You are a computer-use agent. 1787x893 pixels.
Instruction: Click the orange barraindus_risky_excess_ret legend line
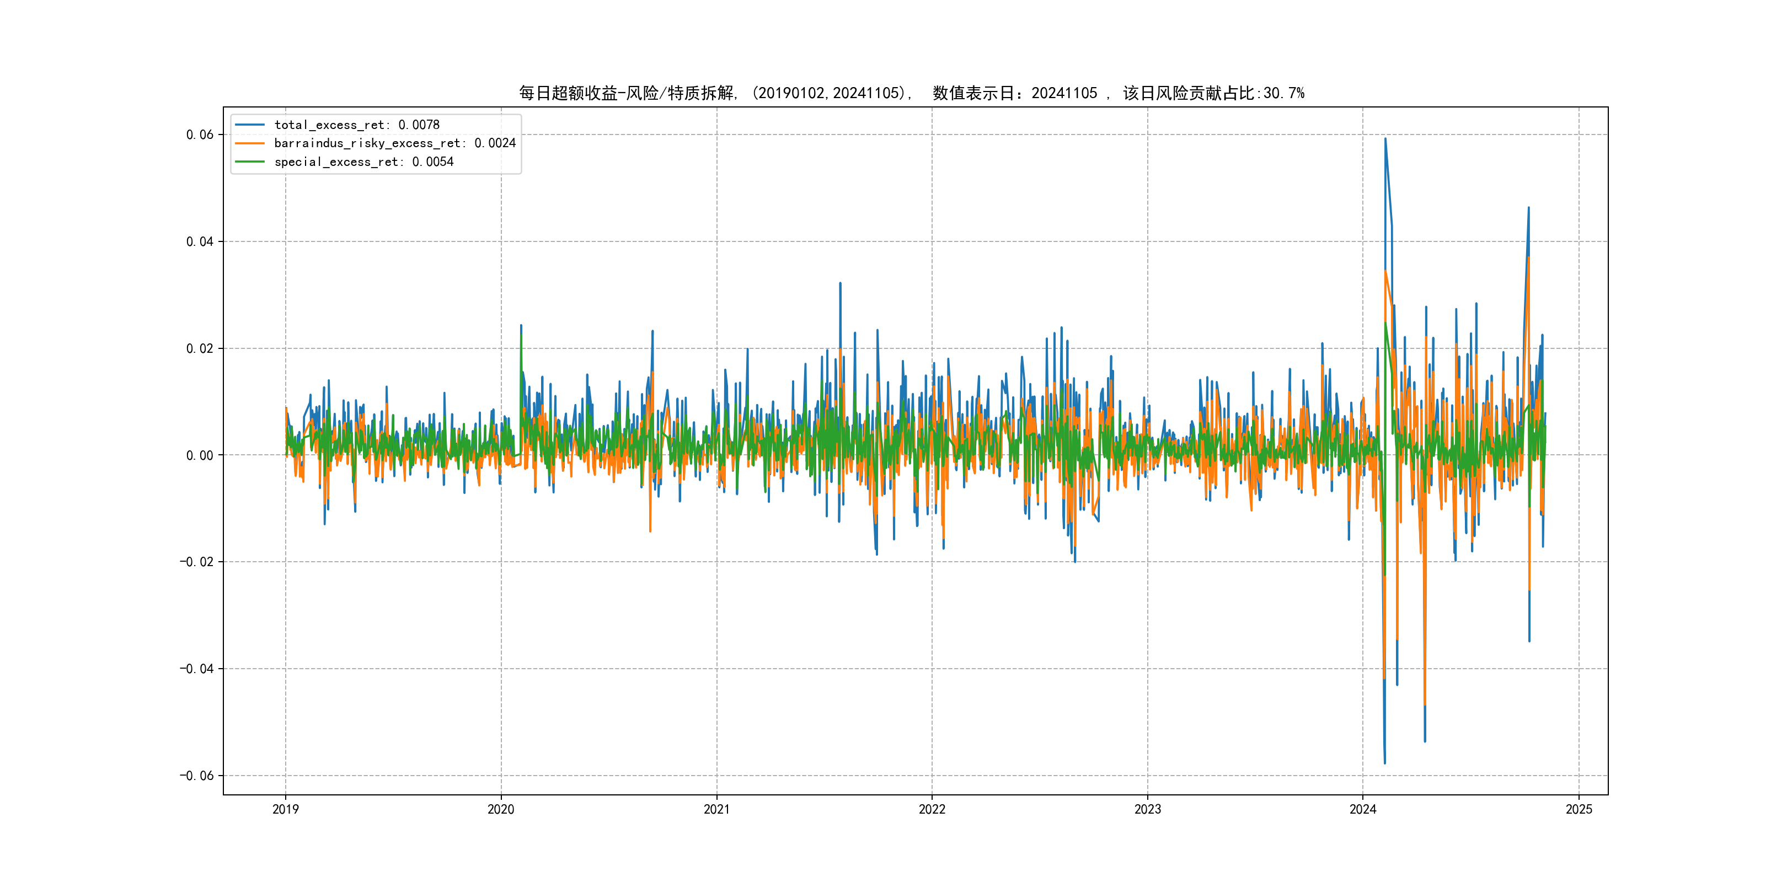pyautogui.click(x=250, y=143)
